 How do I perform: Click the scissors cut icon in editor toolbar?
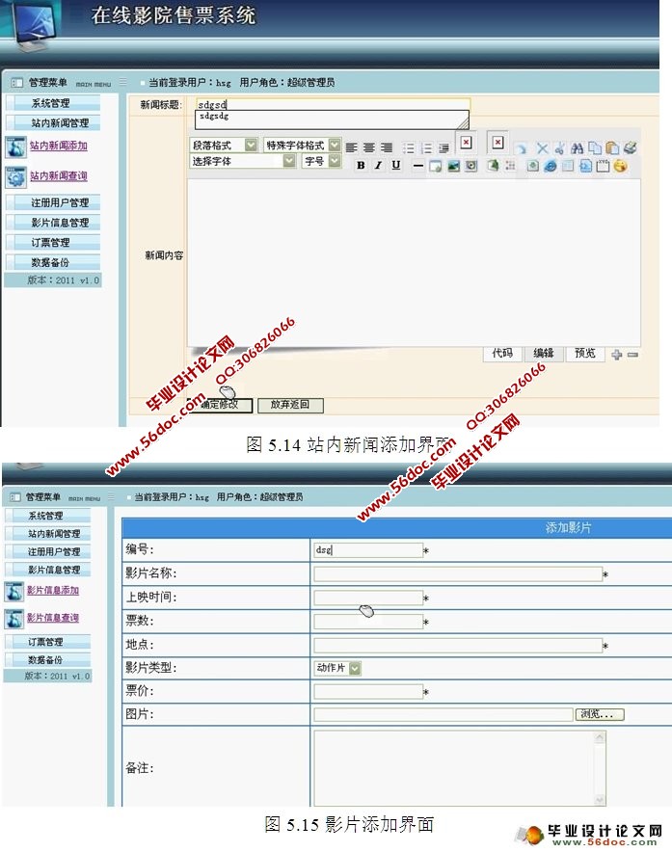click(x=559, y=148)
